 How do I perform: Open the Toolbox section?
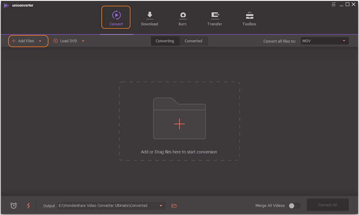249,18
